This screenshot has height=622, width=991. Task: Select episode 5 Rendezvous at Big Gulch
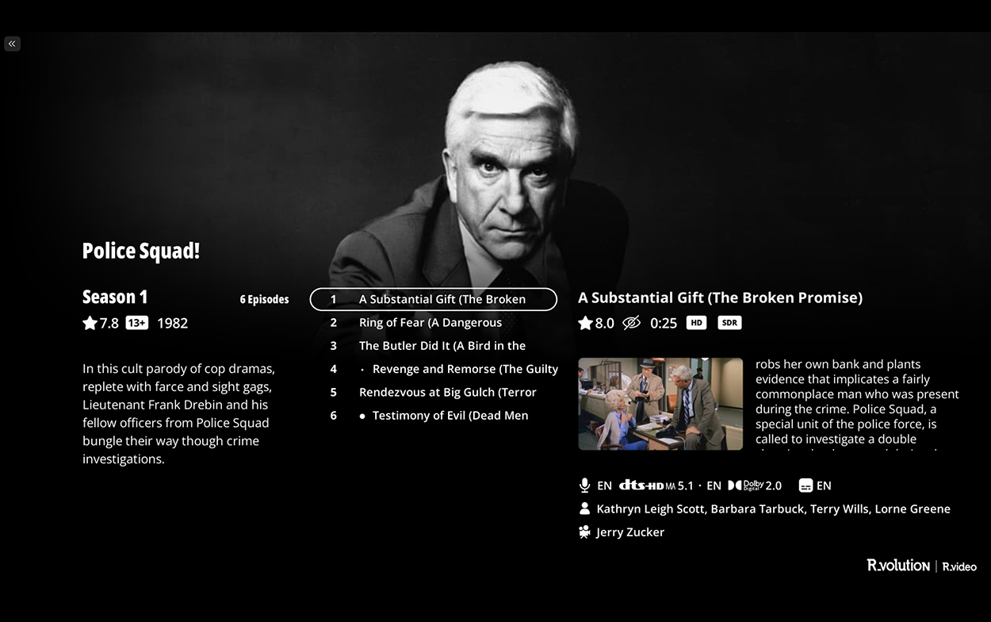434,392
